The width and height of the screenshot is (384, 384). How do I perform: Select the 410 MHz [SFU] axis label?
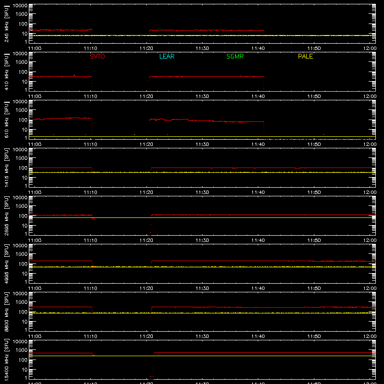[7, 72]
